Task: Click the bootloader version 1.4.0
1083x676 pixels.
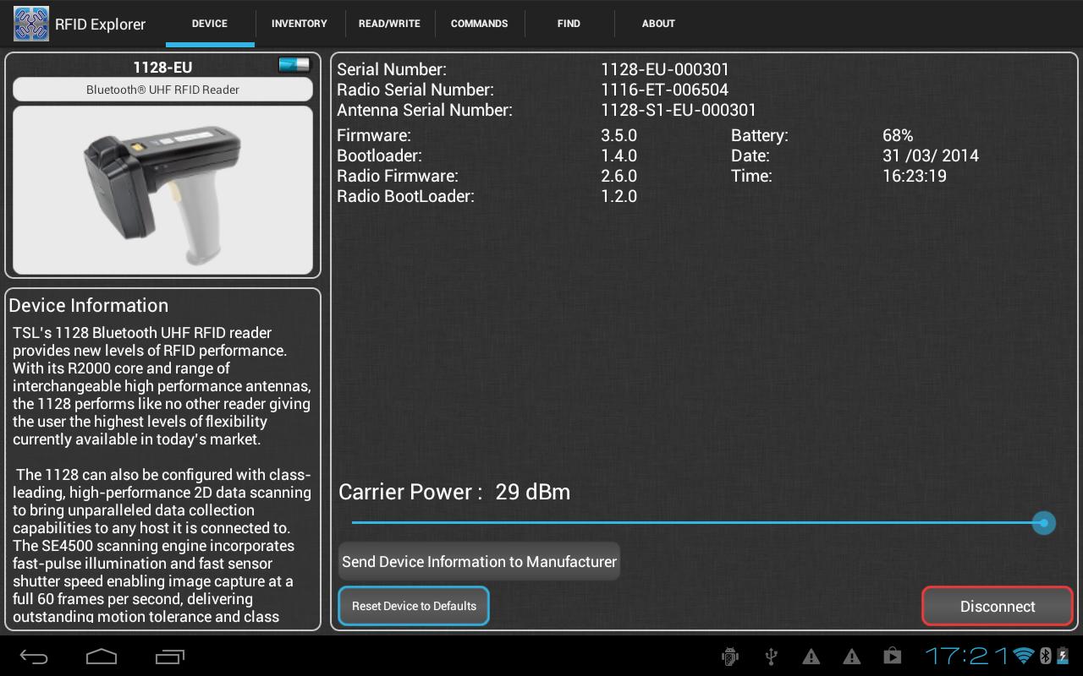Action: click(618, 155)
